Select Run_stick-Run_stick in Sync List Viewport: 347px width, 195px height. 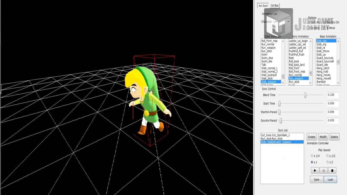(282, 138)
